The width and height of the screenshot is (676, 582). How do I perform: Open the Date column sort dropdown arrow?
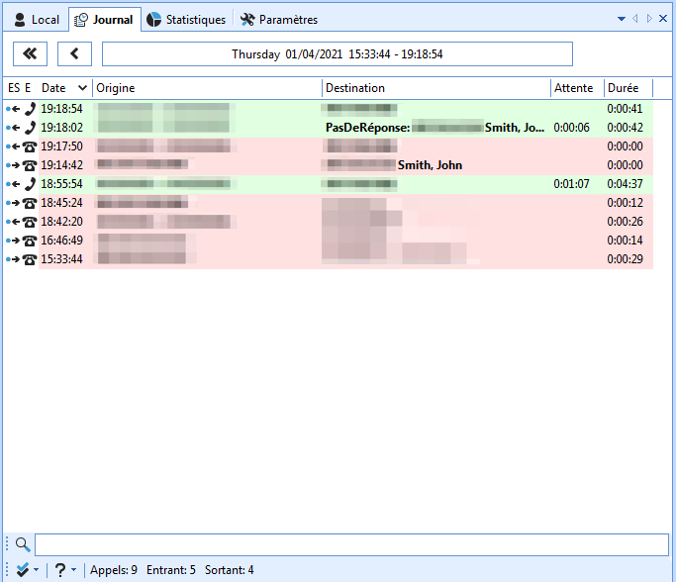click(x=82, y=88)
